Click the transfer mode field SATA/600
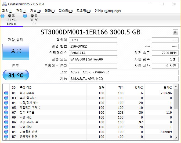The image size is (181, 143). point(93,59)
